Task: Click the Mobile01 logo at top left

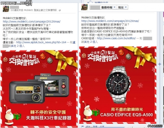Action: tap(16, 3)
